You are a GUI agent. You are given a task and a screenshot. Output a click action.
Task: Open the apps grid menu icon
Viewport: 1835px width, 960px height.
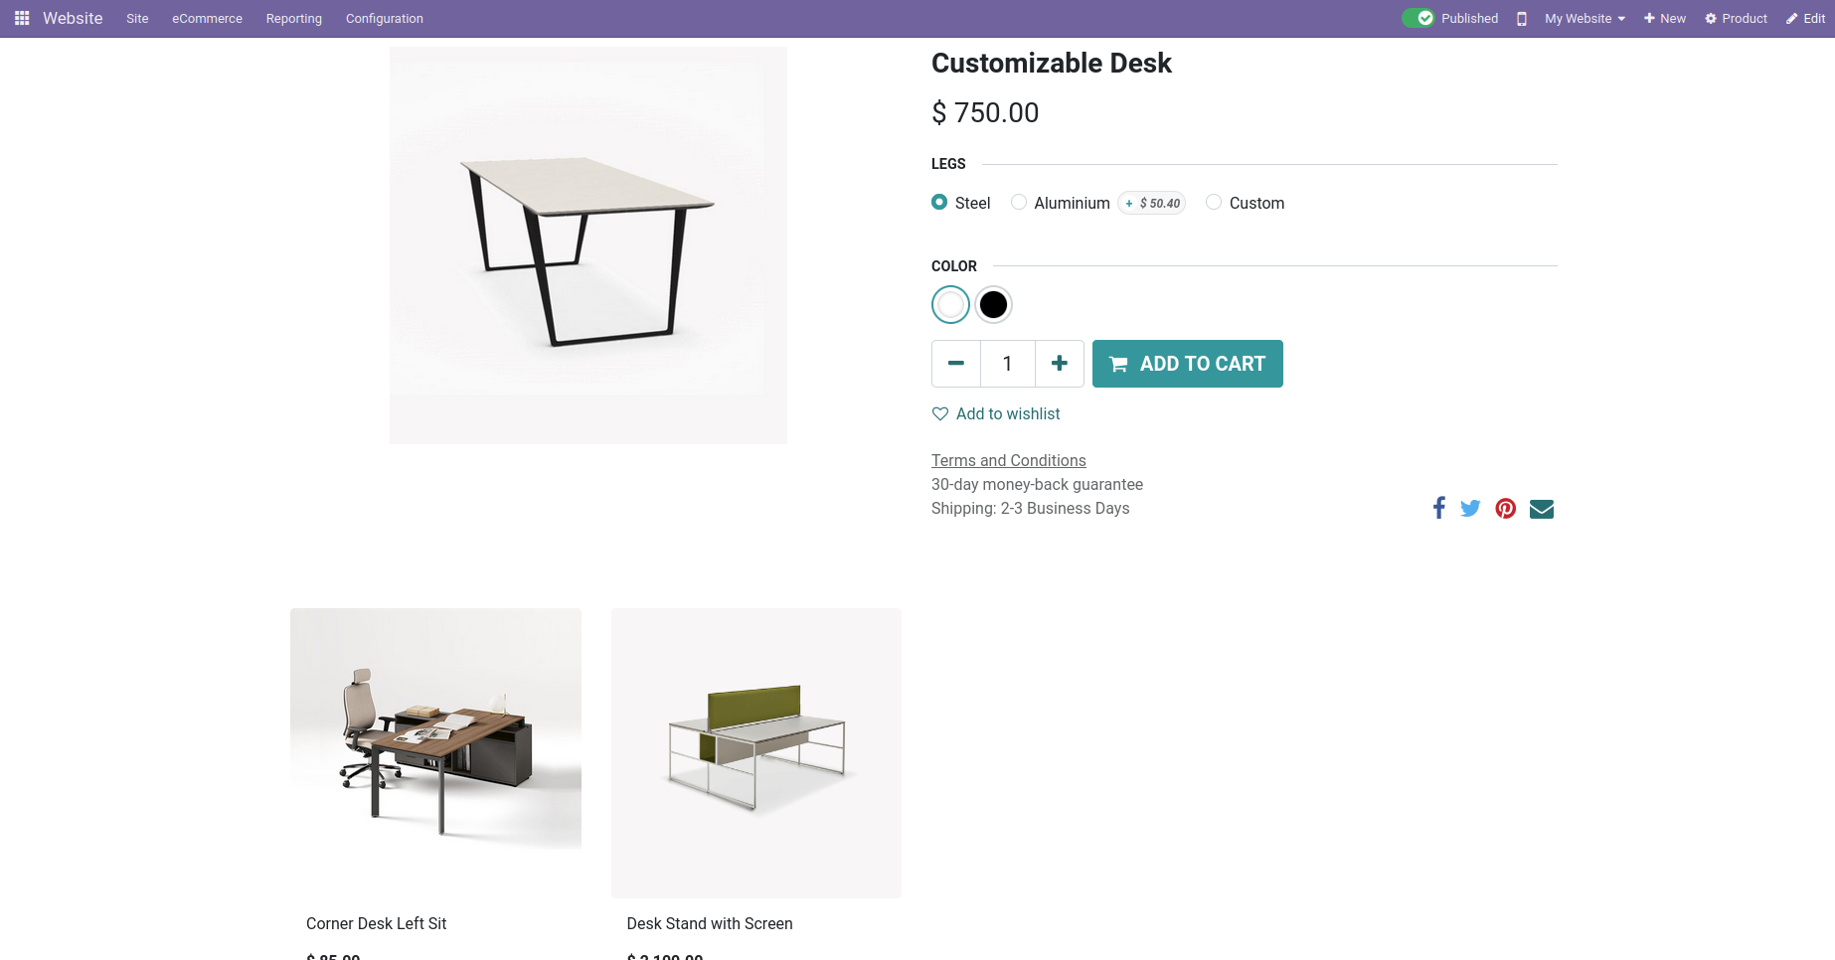[22, 18]
